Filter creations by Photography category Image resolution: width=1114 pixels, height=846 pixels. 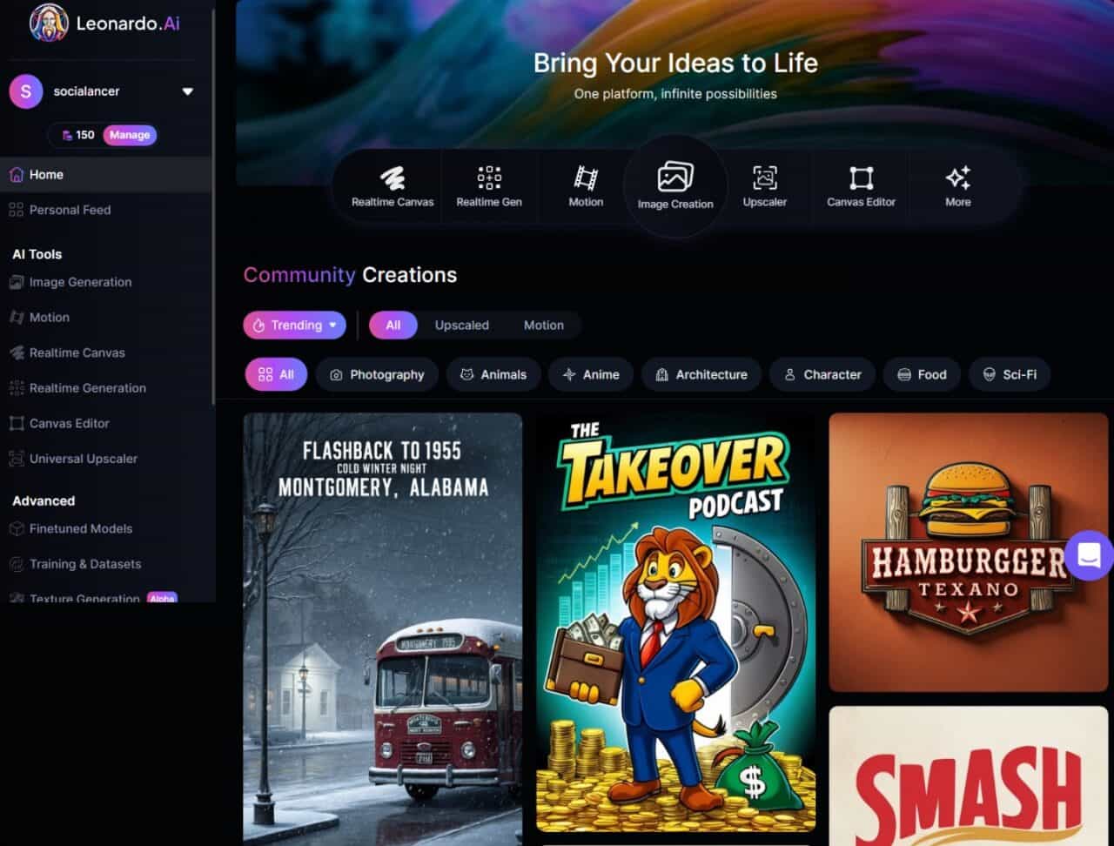click(x=377, y=375)
